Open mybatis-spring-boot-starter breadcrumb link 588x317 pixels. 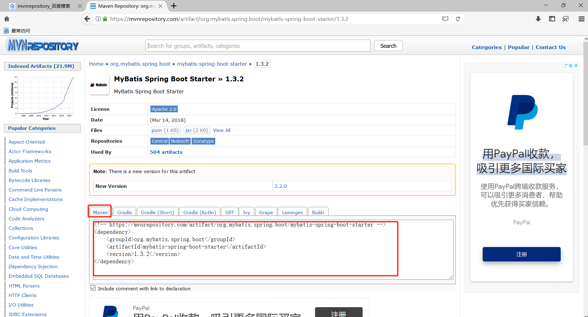212,64
